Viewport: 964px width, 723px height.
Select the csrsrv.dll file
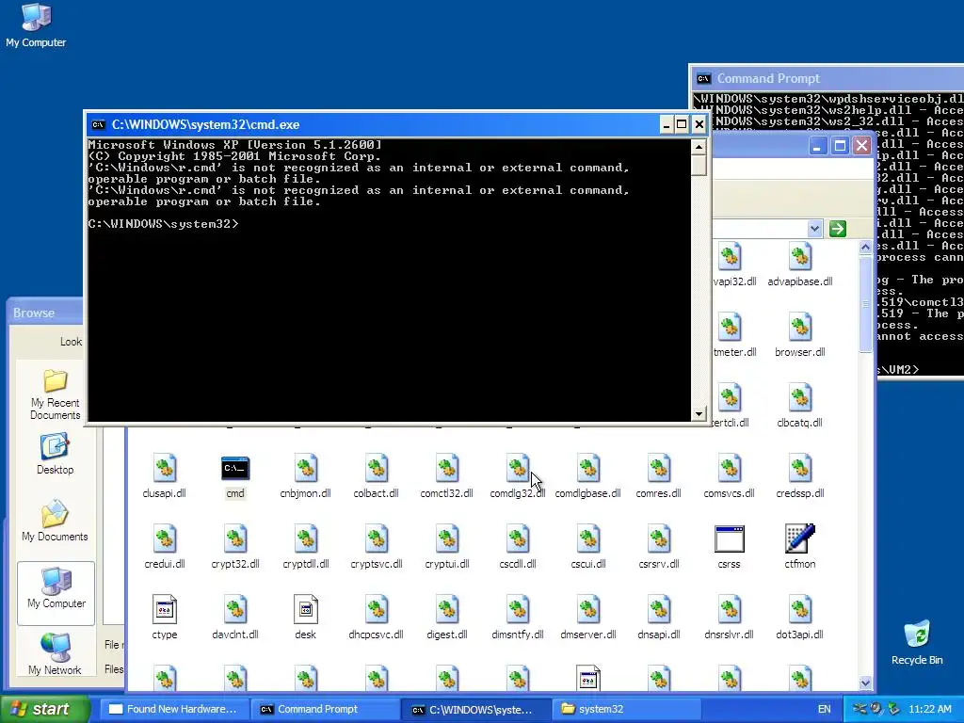(658, 548)
